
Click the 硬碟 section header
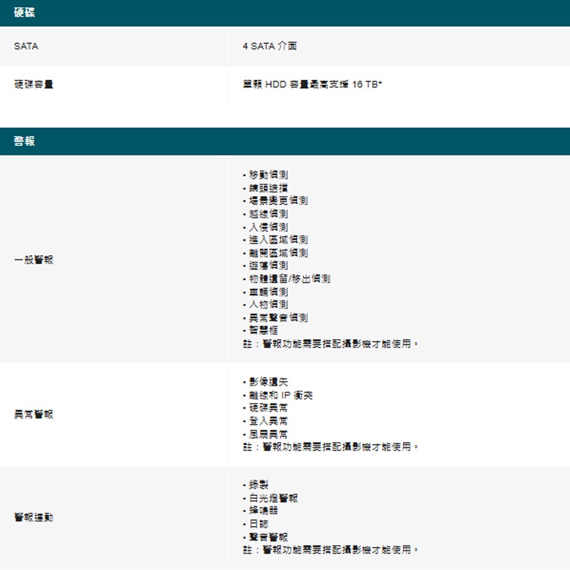tap(25, 13)
